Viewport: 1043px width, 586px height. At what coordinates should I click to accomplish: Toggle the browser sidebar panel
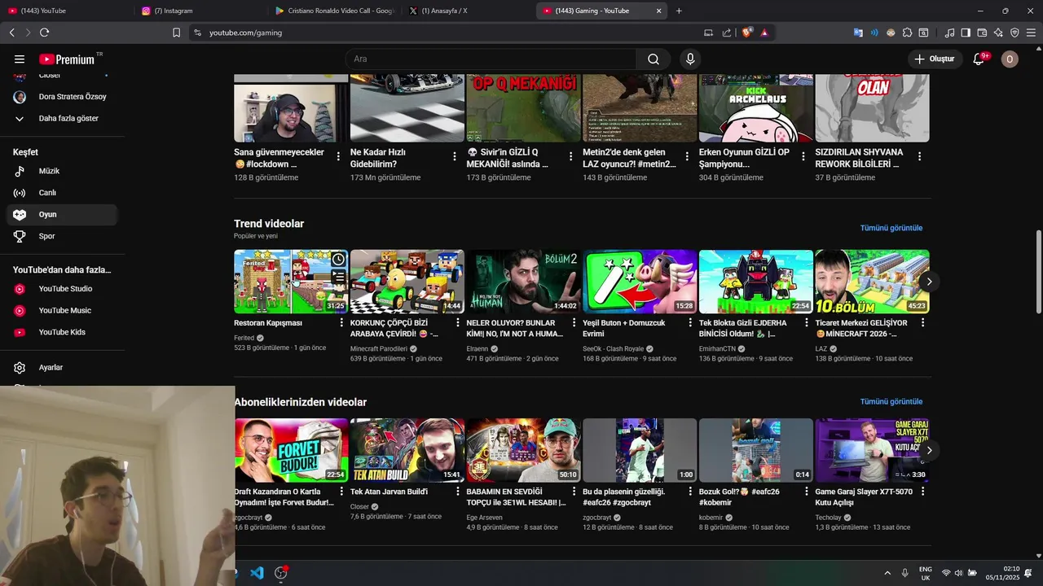click(x=966, y=33)
